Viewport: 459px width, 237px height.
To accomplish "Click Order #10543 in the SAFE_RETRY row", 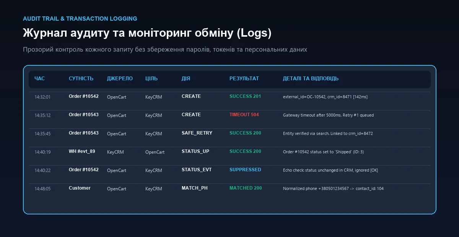I will (x=84, y=133).
